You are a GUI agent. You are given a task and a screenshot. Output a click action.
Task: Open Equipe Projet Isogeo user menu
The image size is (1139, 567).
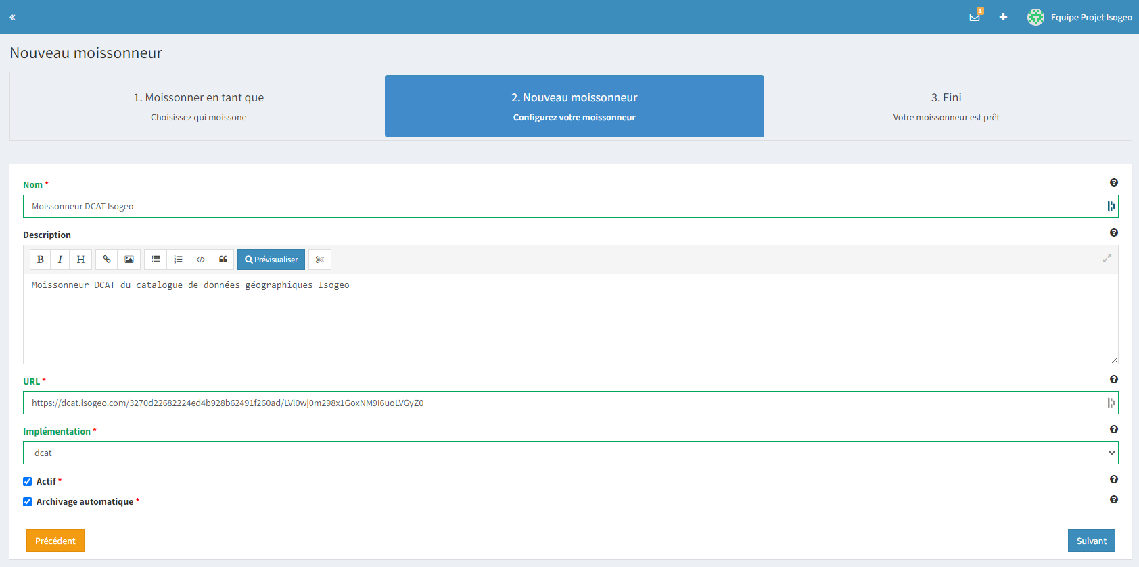click(1091, 17)
